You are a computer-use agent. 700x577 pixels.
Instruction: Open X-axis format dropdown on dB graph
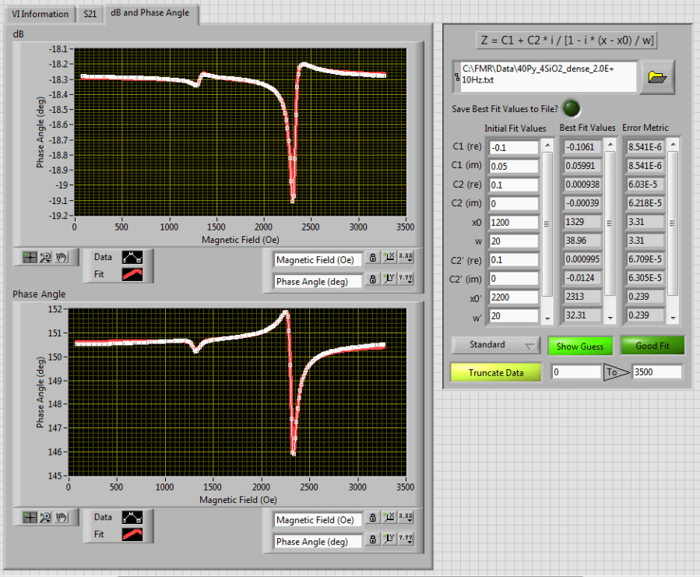coord(405,259)
